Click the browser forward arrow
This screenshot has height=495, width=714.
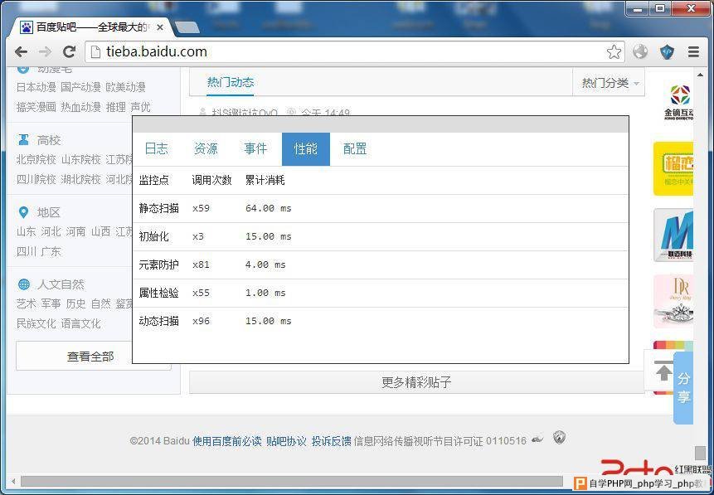[x=45, y=52]
